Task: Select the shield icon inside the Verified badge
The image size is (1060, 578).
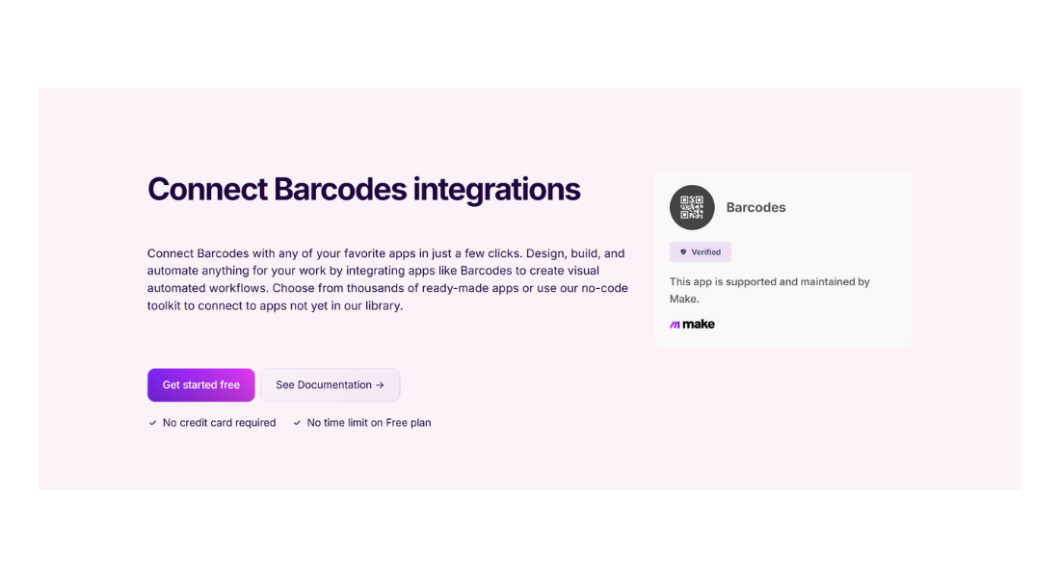Action: click(684, 251)
